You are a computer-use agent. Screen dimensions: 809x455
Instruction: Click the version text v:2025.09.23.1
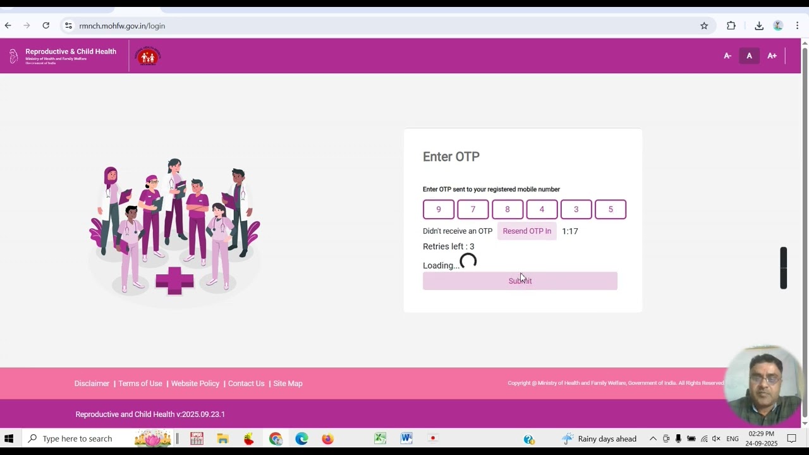coord(200,415)
